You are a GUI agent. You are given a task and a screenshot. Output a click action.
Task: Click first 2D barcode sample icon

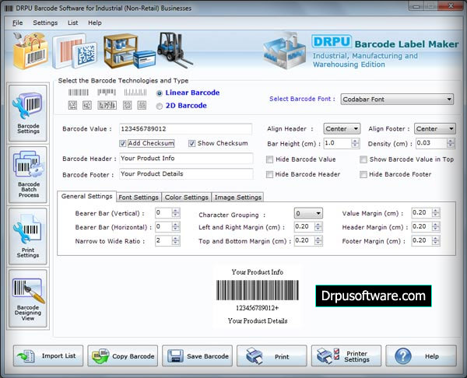coord(72,105)
